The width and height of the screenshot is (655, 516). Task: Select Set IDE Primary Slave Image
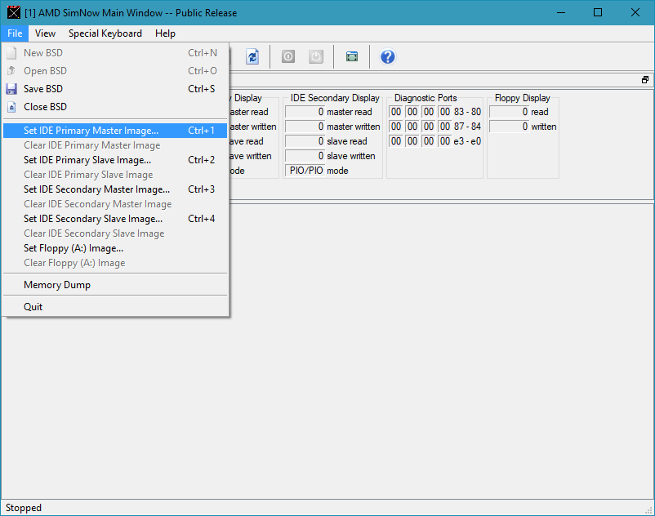coord(87,160)
